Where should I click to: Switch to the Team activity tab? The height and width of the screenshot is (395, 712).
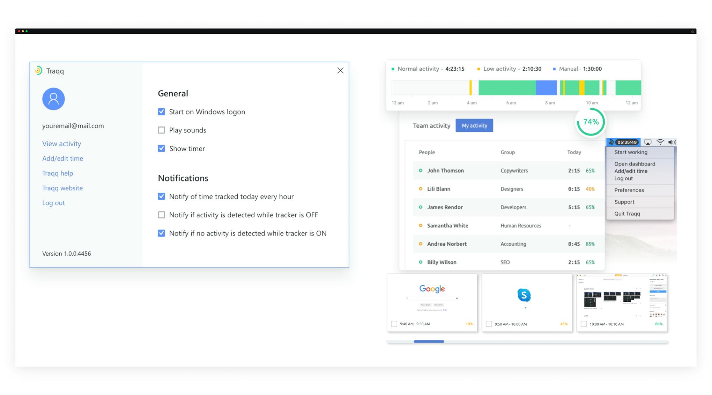431,126
